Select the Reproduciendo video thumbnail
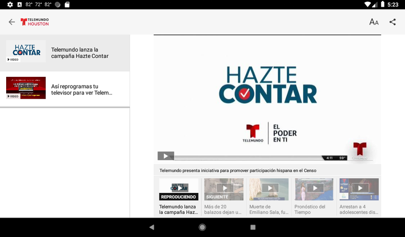 pos(179,189)
